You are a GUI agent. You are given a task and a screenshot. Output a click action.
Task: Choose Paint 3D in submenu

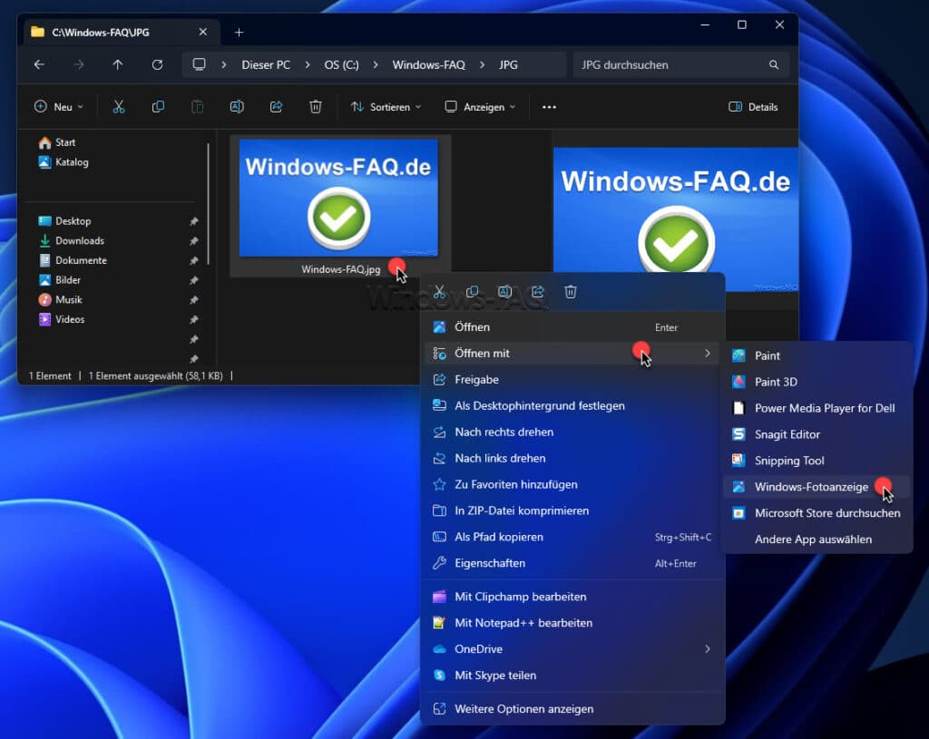817,382
